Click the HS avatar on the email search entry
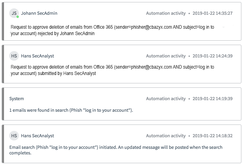 coord(14,136)
